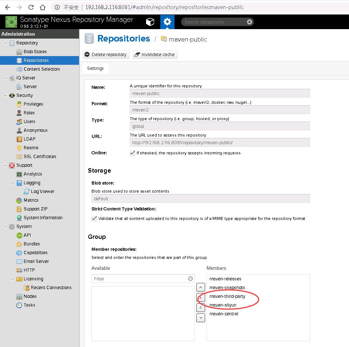Collapse the Security tree node
Viewport: 349px width, 347px height.
[5, 95]
